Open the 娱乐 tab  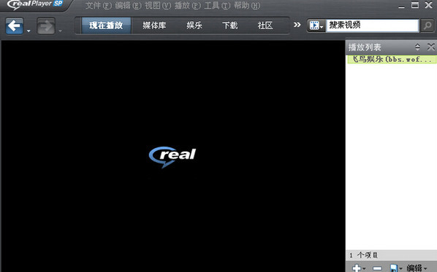point(194,26)
